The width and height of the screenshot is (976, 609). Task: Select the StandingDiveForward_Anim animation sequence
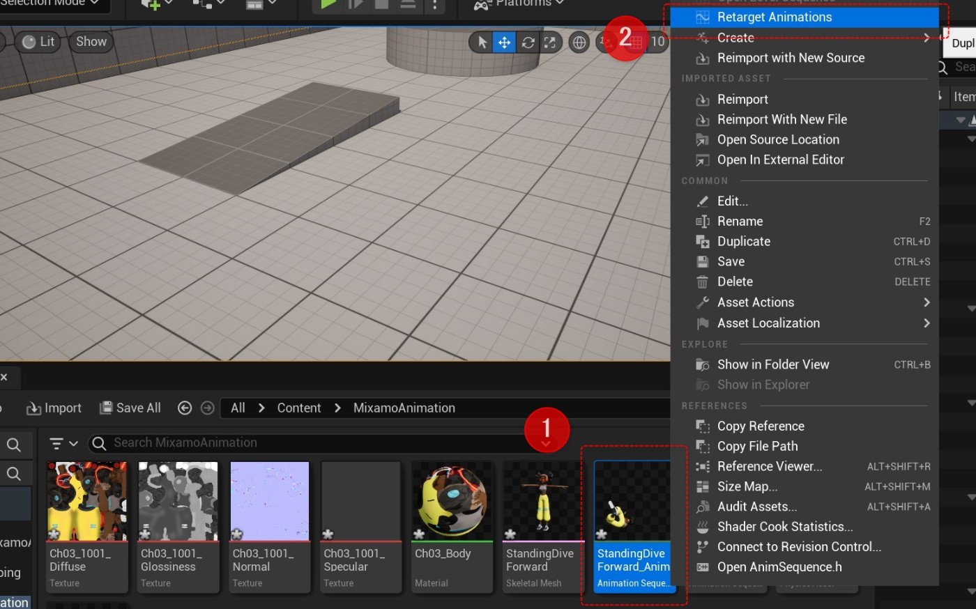(x=633, y=526)
